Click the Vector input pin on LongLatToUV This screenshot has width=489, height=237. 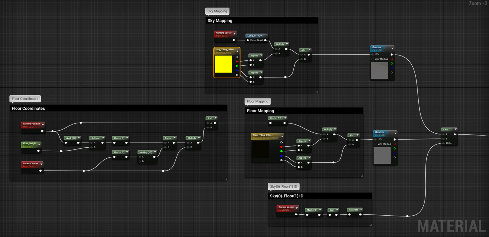pyautogui.click(x=248, y=40)
